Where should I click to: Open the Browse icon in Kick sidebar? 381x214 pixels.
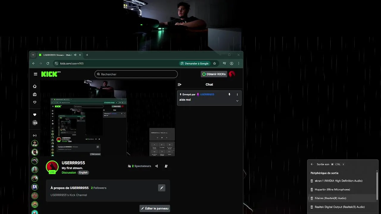[35, 94]
